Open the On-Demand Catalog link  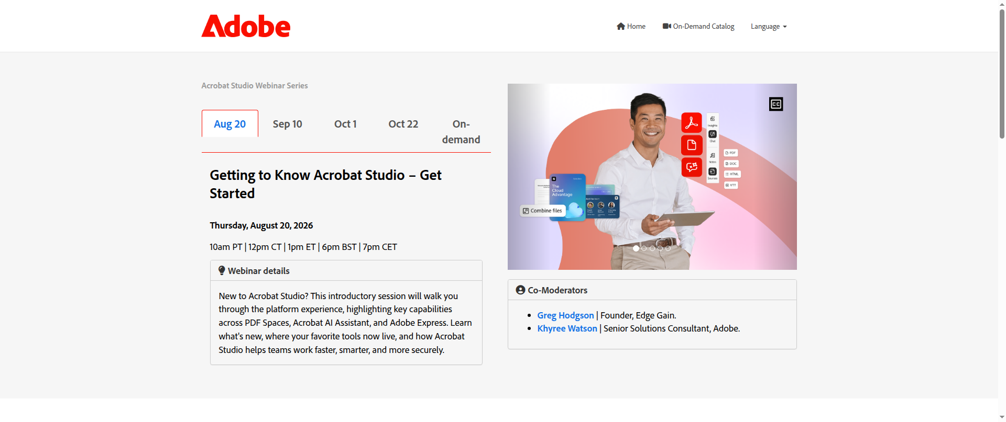698,26
